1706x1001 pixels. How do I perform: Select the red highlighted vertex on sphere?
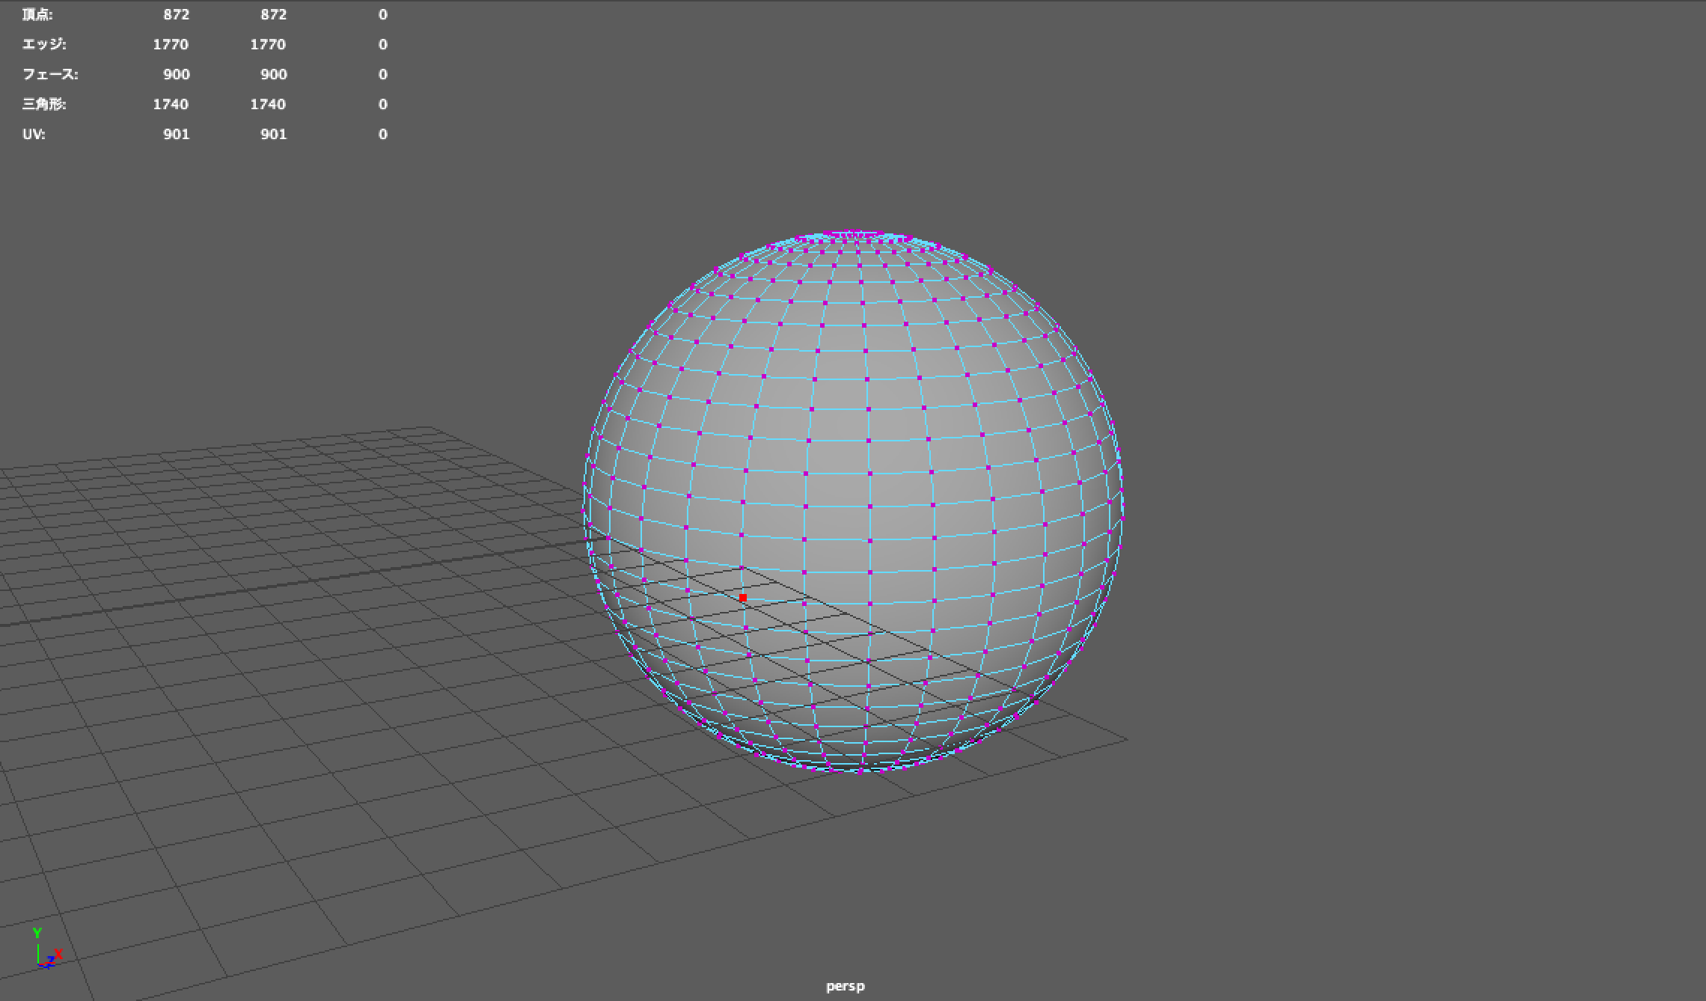pyautogui.click(x=742, y=598)
